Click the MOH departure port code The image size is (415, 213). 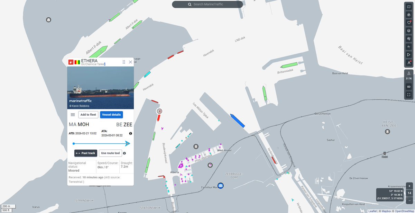pyautogui.click(x=83, y=125)
